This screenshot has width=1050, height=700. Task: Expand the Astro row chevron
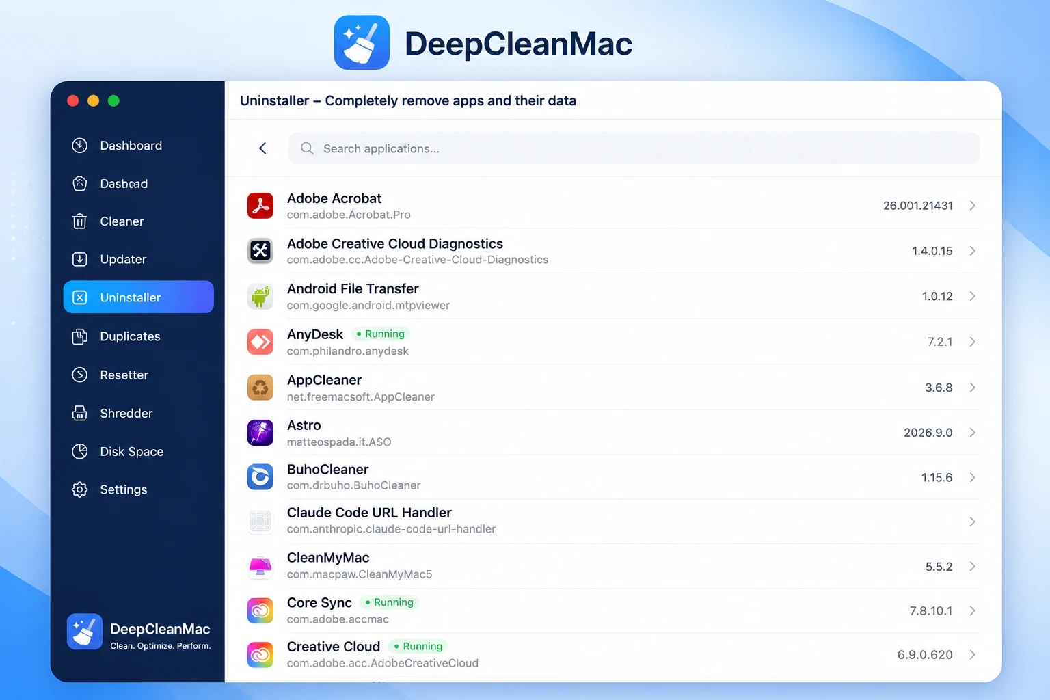click(972, 433)
